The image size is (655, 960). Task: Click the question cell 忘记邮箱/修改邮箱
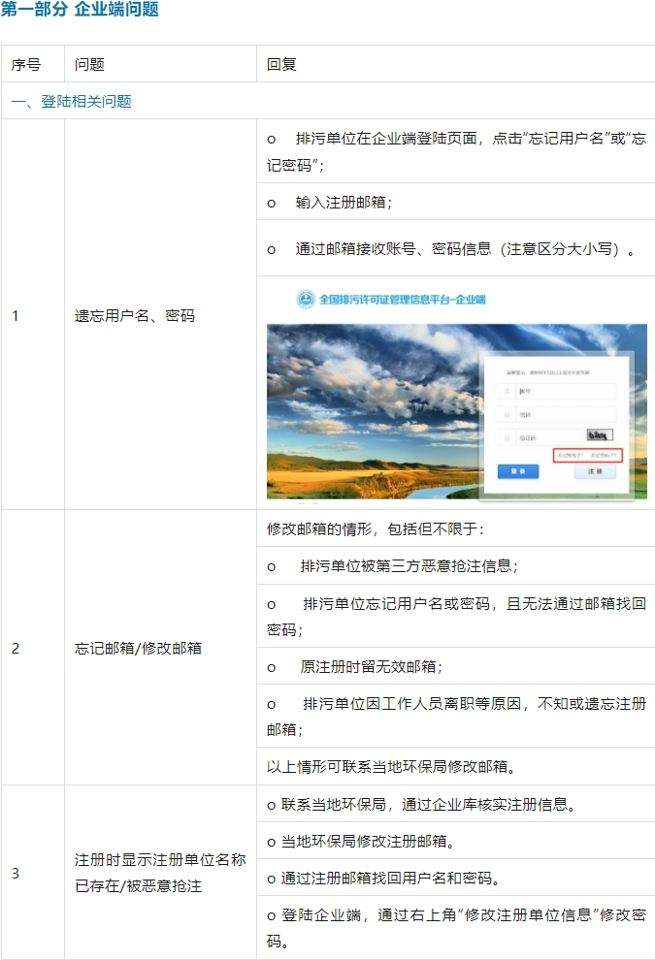(x=139, y=649)
